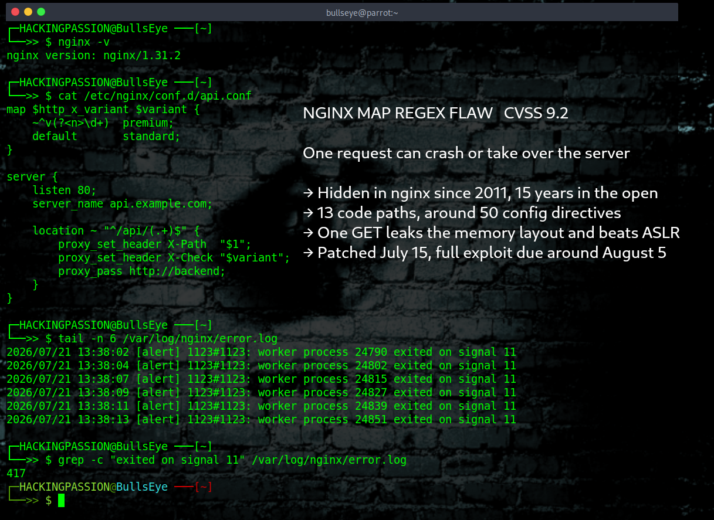Click the green terminal cursor at the prompt
714x520 pixels.
point(61,501)
